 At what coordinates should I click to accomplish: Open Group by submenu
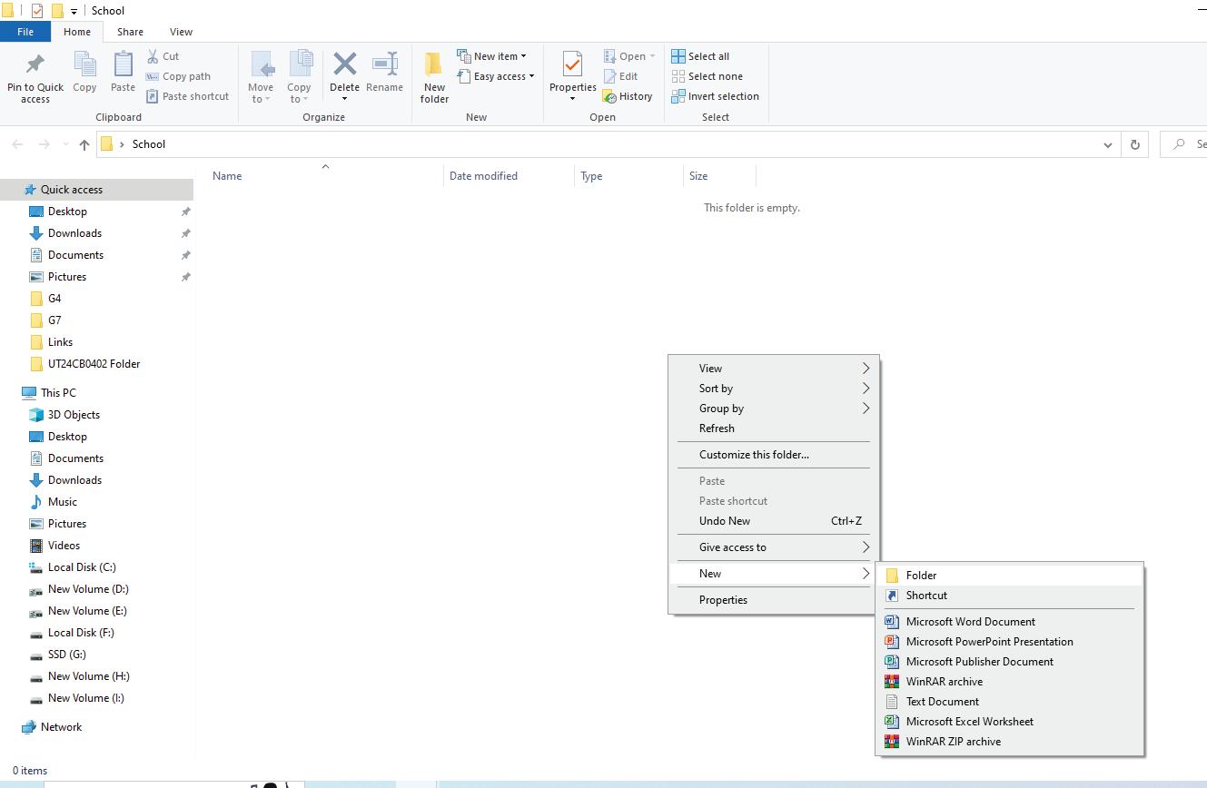774,409
